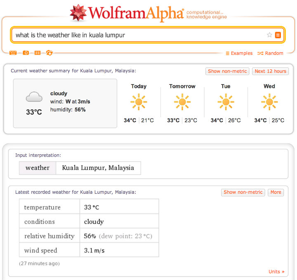Click the Wed sun forecast icon
Screen dimensions: 297x280
(269, 102)
